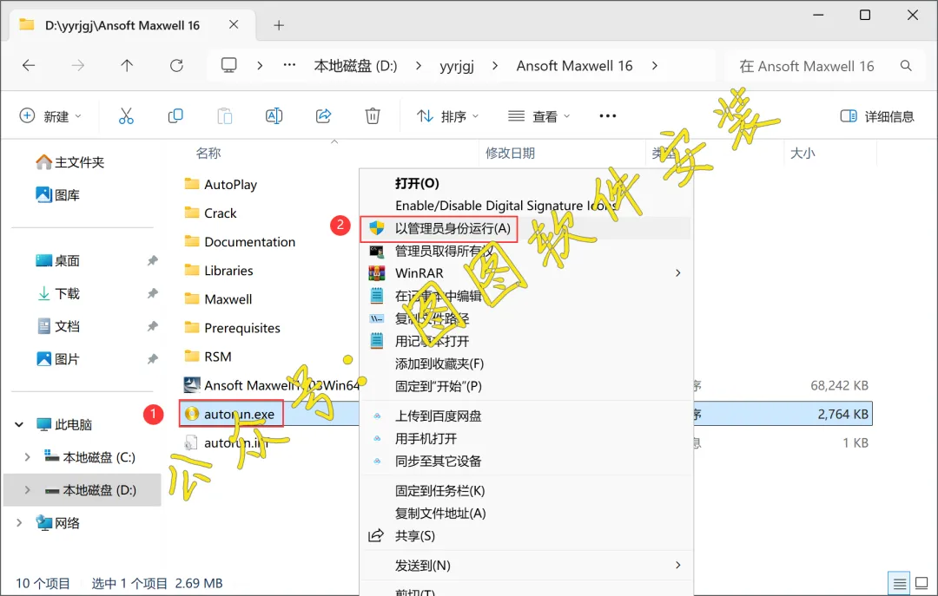Choose 添加到收藏夹(F) menu entry
Viewport: 938px width, 596px height.
(526, 363)
